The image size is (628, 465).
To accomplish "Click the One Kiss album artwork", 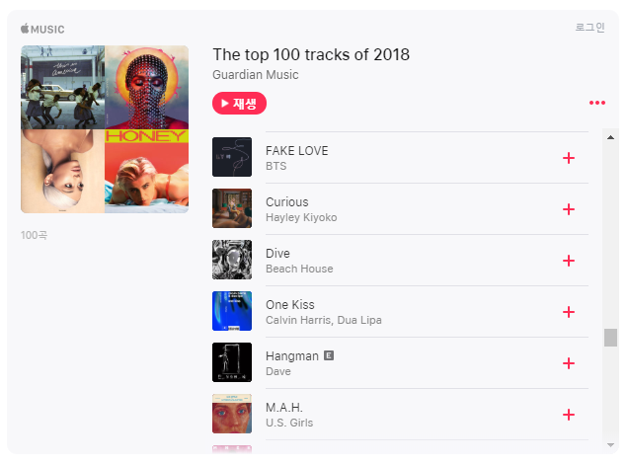I will (x=232, y=312).
